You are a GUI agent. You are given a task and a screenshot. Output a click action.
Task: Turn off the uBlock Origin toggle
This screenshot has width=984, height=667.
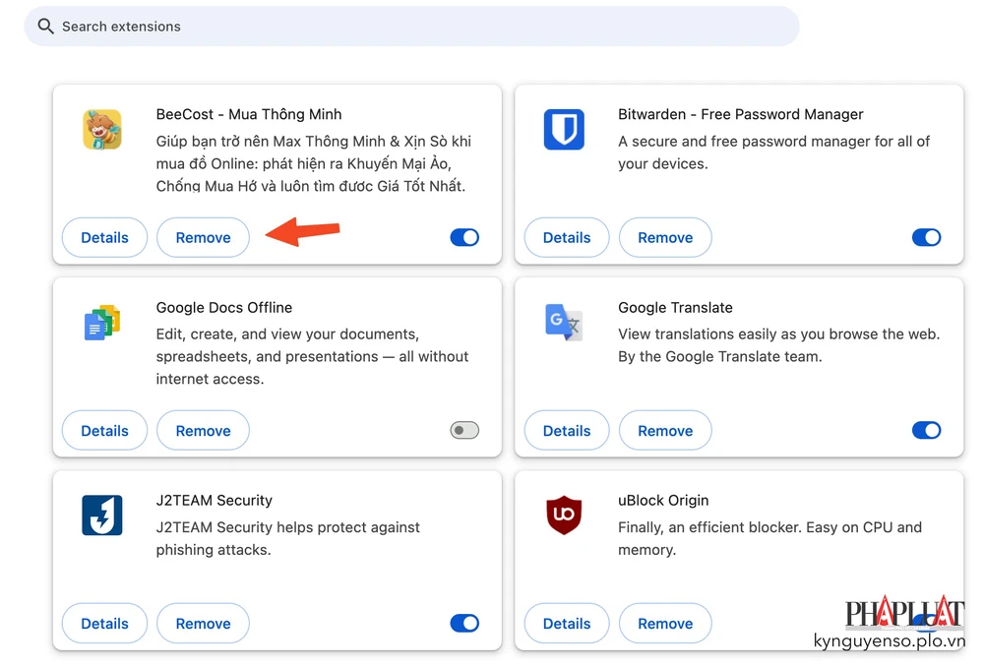(926, 623)
